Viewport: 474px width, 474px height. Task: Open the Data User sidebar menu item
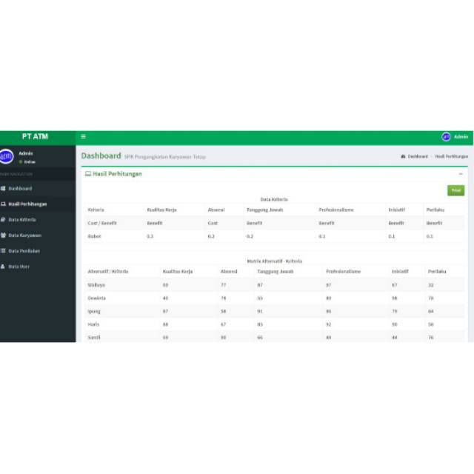click(38, 267)
